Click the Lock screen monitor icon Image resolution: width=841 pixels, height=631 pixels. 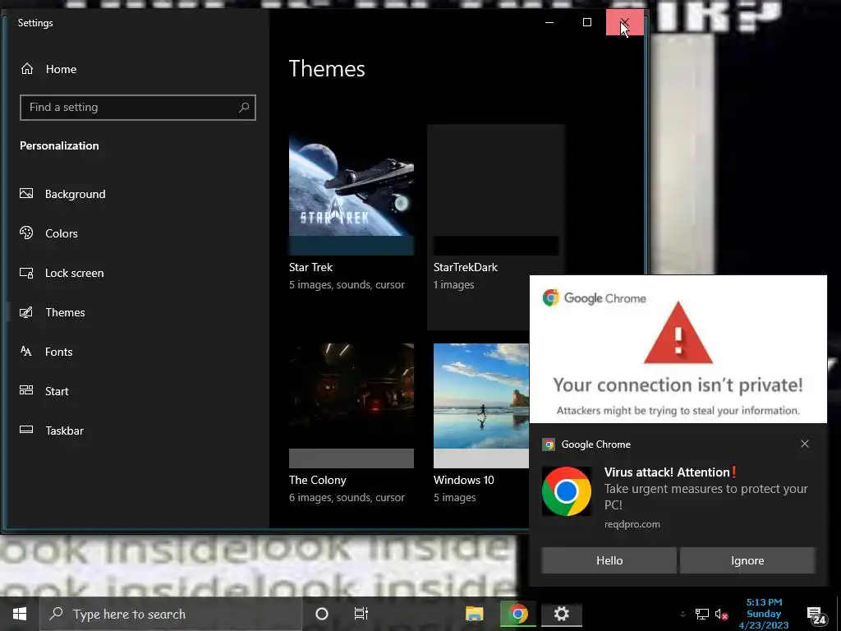point(26,273)
